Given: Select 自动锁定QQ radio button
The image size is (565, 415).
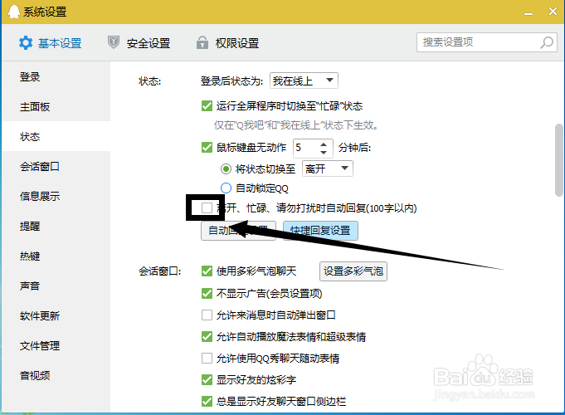Looking at the screenshot, I should (226, 188).
